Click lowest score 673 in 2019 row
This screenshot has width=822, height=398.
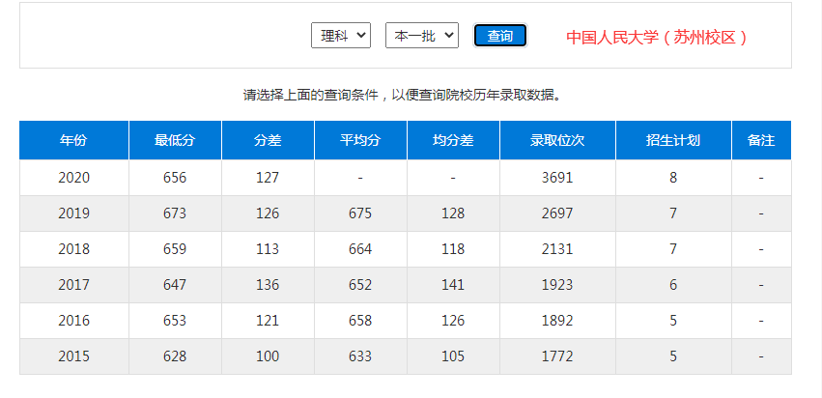175,213
